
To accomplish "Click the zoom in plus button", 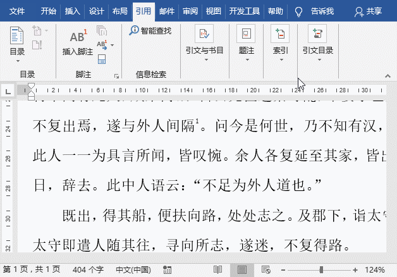I will pos(355,270).
